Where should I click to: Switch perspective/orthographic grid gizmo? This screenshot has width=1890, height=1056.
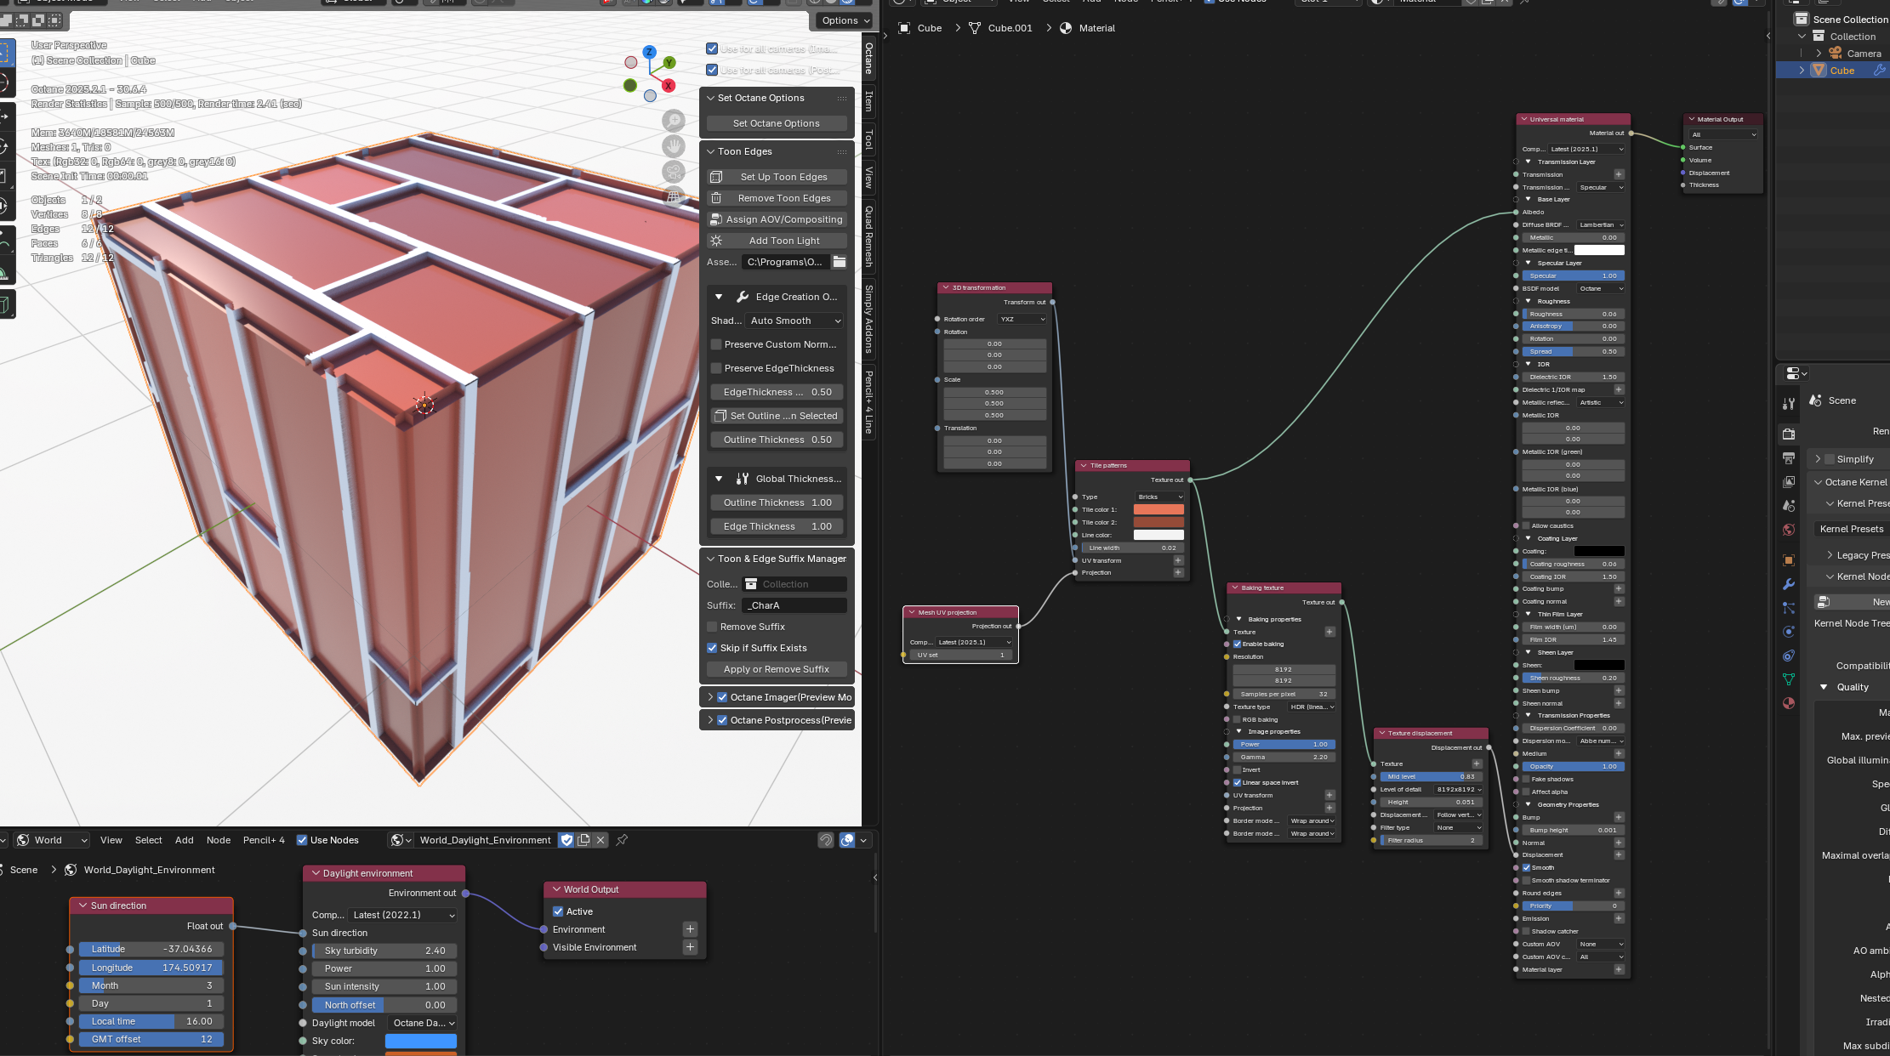coord(674,196)
